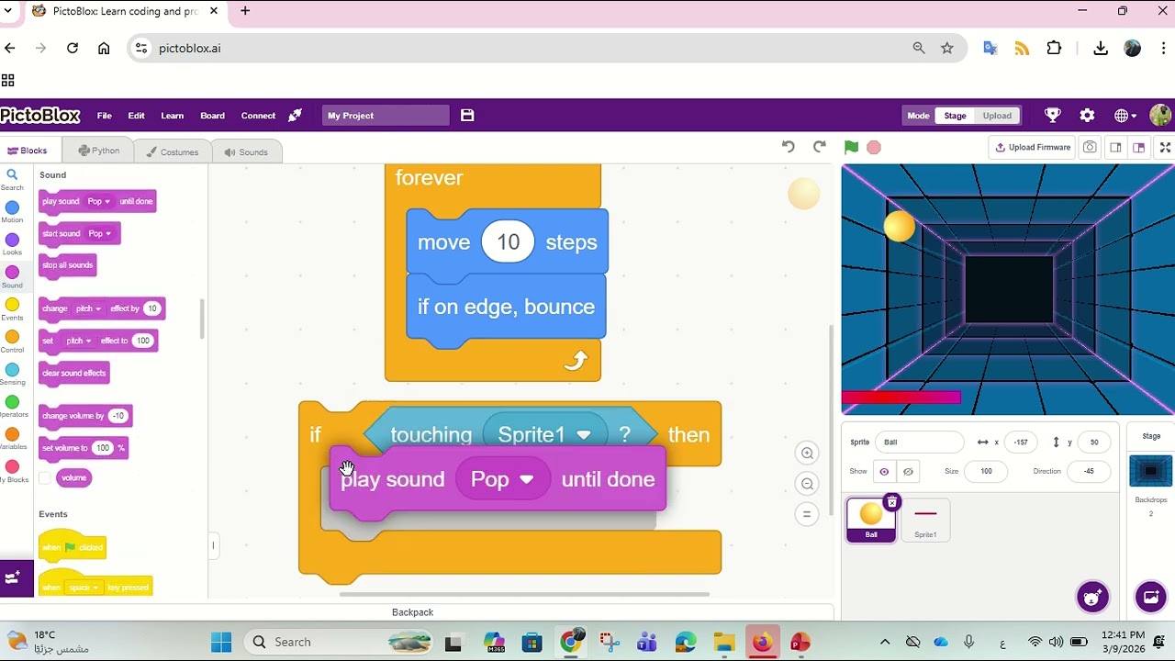Open Sprite1 dropdown in touching block
Viewport: 1175px width, 661px height.
pyautogui.click(x=546, y=434)
